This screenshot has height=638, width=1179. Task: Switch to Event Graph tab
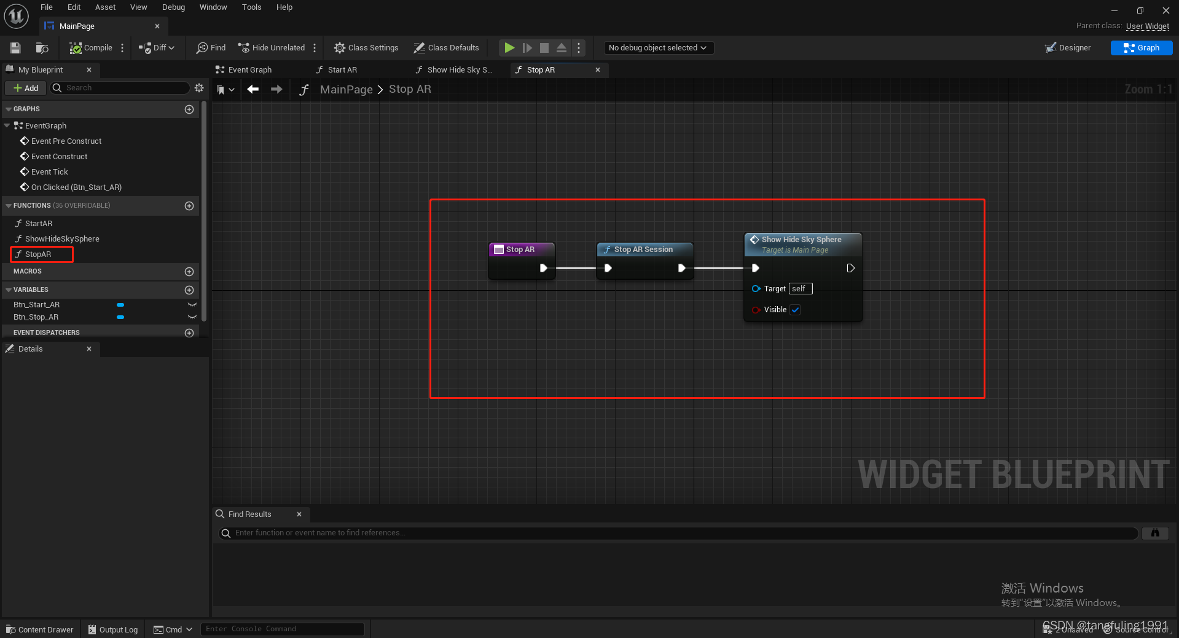[x=249, y=70]
